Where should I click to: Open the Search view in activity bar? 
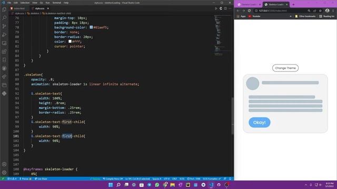click(x=4, y=18)
